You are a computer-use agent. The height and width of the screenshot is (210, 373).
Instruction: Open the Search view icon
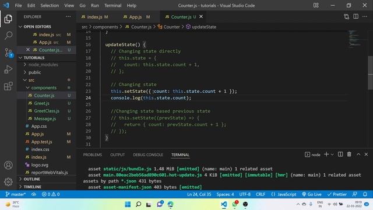(8, 36)
